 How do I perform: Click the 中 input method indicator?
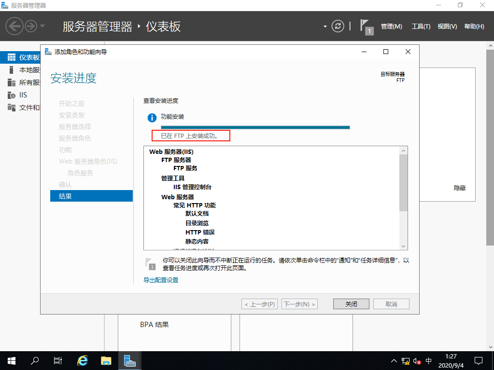click(x=428, y=360)
